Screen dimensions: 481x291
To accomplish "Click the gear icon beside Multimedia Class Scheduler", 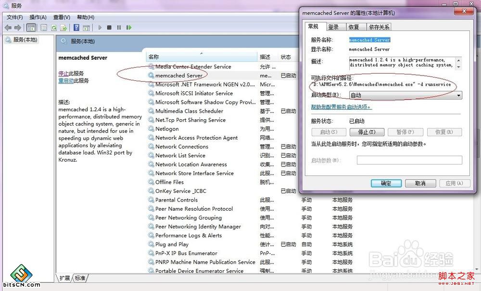I will 151,111.
